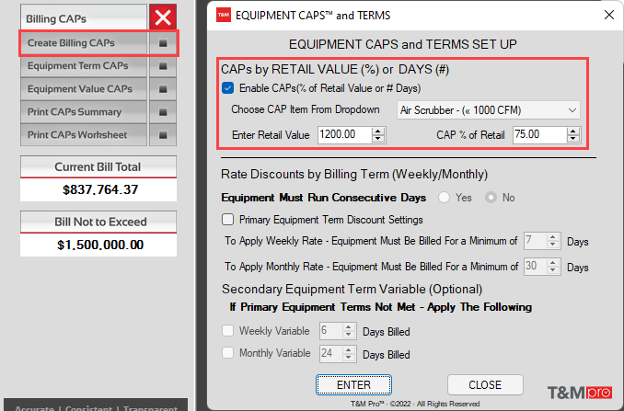The width and height of the screenshot is (624, 411).
Task: Click square indicator beside Equipment Term CAPs
Action: [x=163, y=66]
